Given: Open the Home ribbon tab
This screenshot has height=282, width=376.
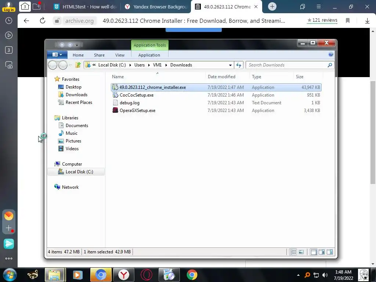Looking at the screenshot, I should pyautogui.click(x=78, y=55).
